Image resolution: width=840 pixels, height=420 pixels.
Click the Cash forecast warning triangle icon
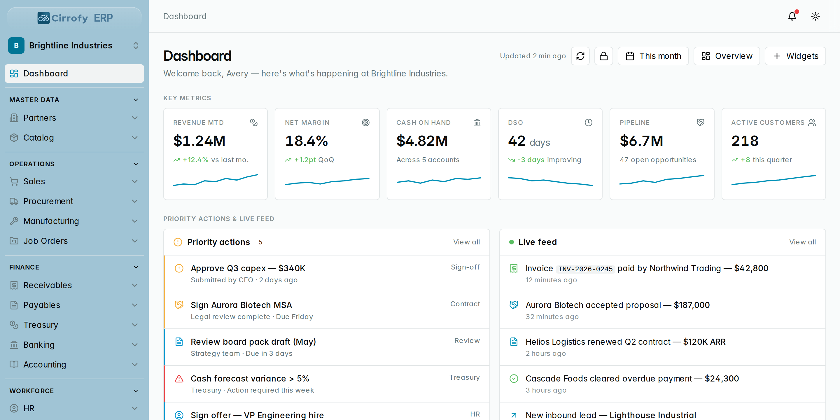click(179, 379)
